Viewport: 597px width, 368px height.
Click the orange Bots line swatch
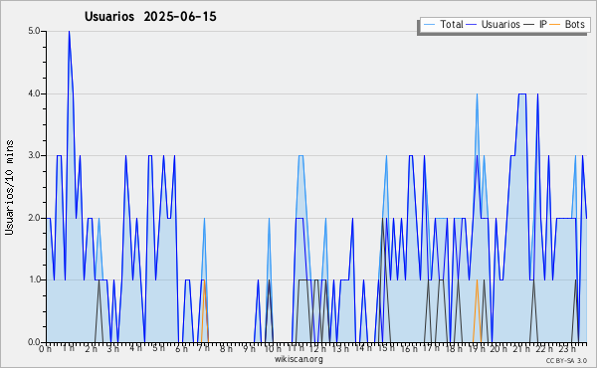pyautogui.click(x=555, y=25)
